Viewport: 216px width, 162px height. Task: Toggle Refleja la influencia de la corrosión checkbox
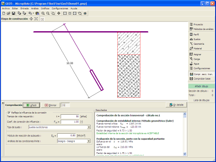point(9,113)
